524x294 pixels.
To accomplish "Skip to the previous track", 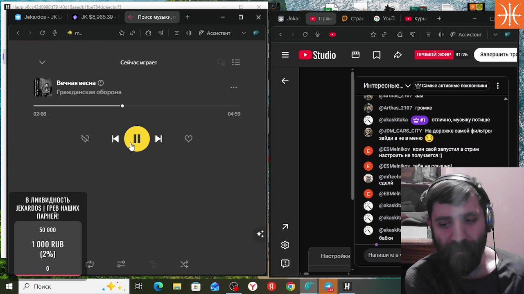I will click(x=115, y=139).
